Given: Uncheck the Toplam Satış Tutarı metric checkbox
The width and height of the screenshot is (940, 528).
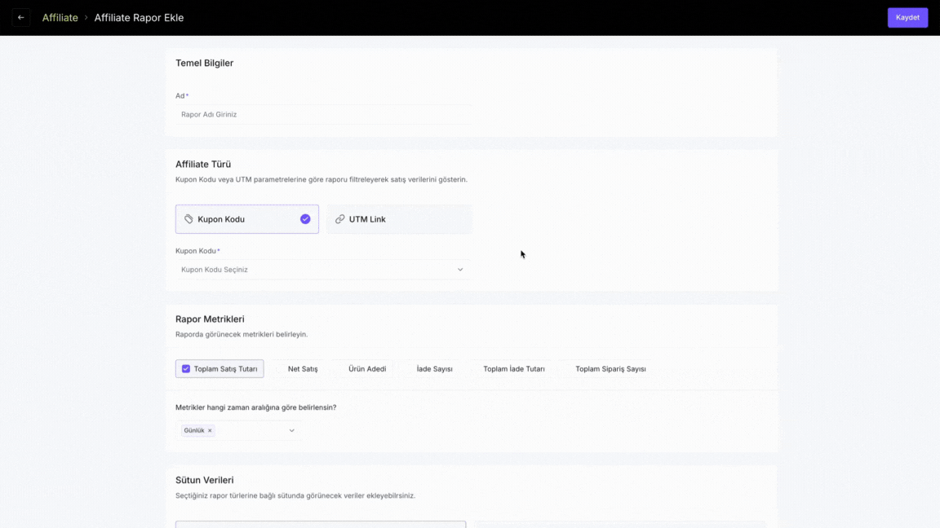Looking at the screenshot, I should [x=186, y=369].
